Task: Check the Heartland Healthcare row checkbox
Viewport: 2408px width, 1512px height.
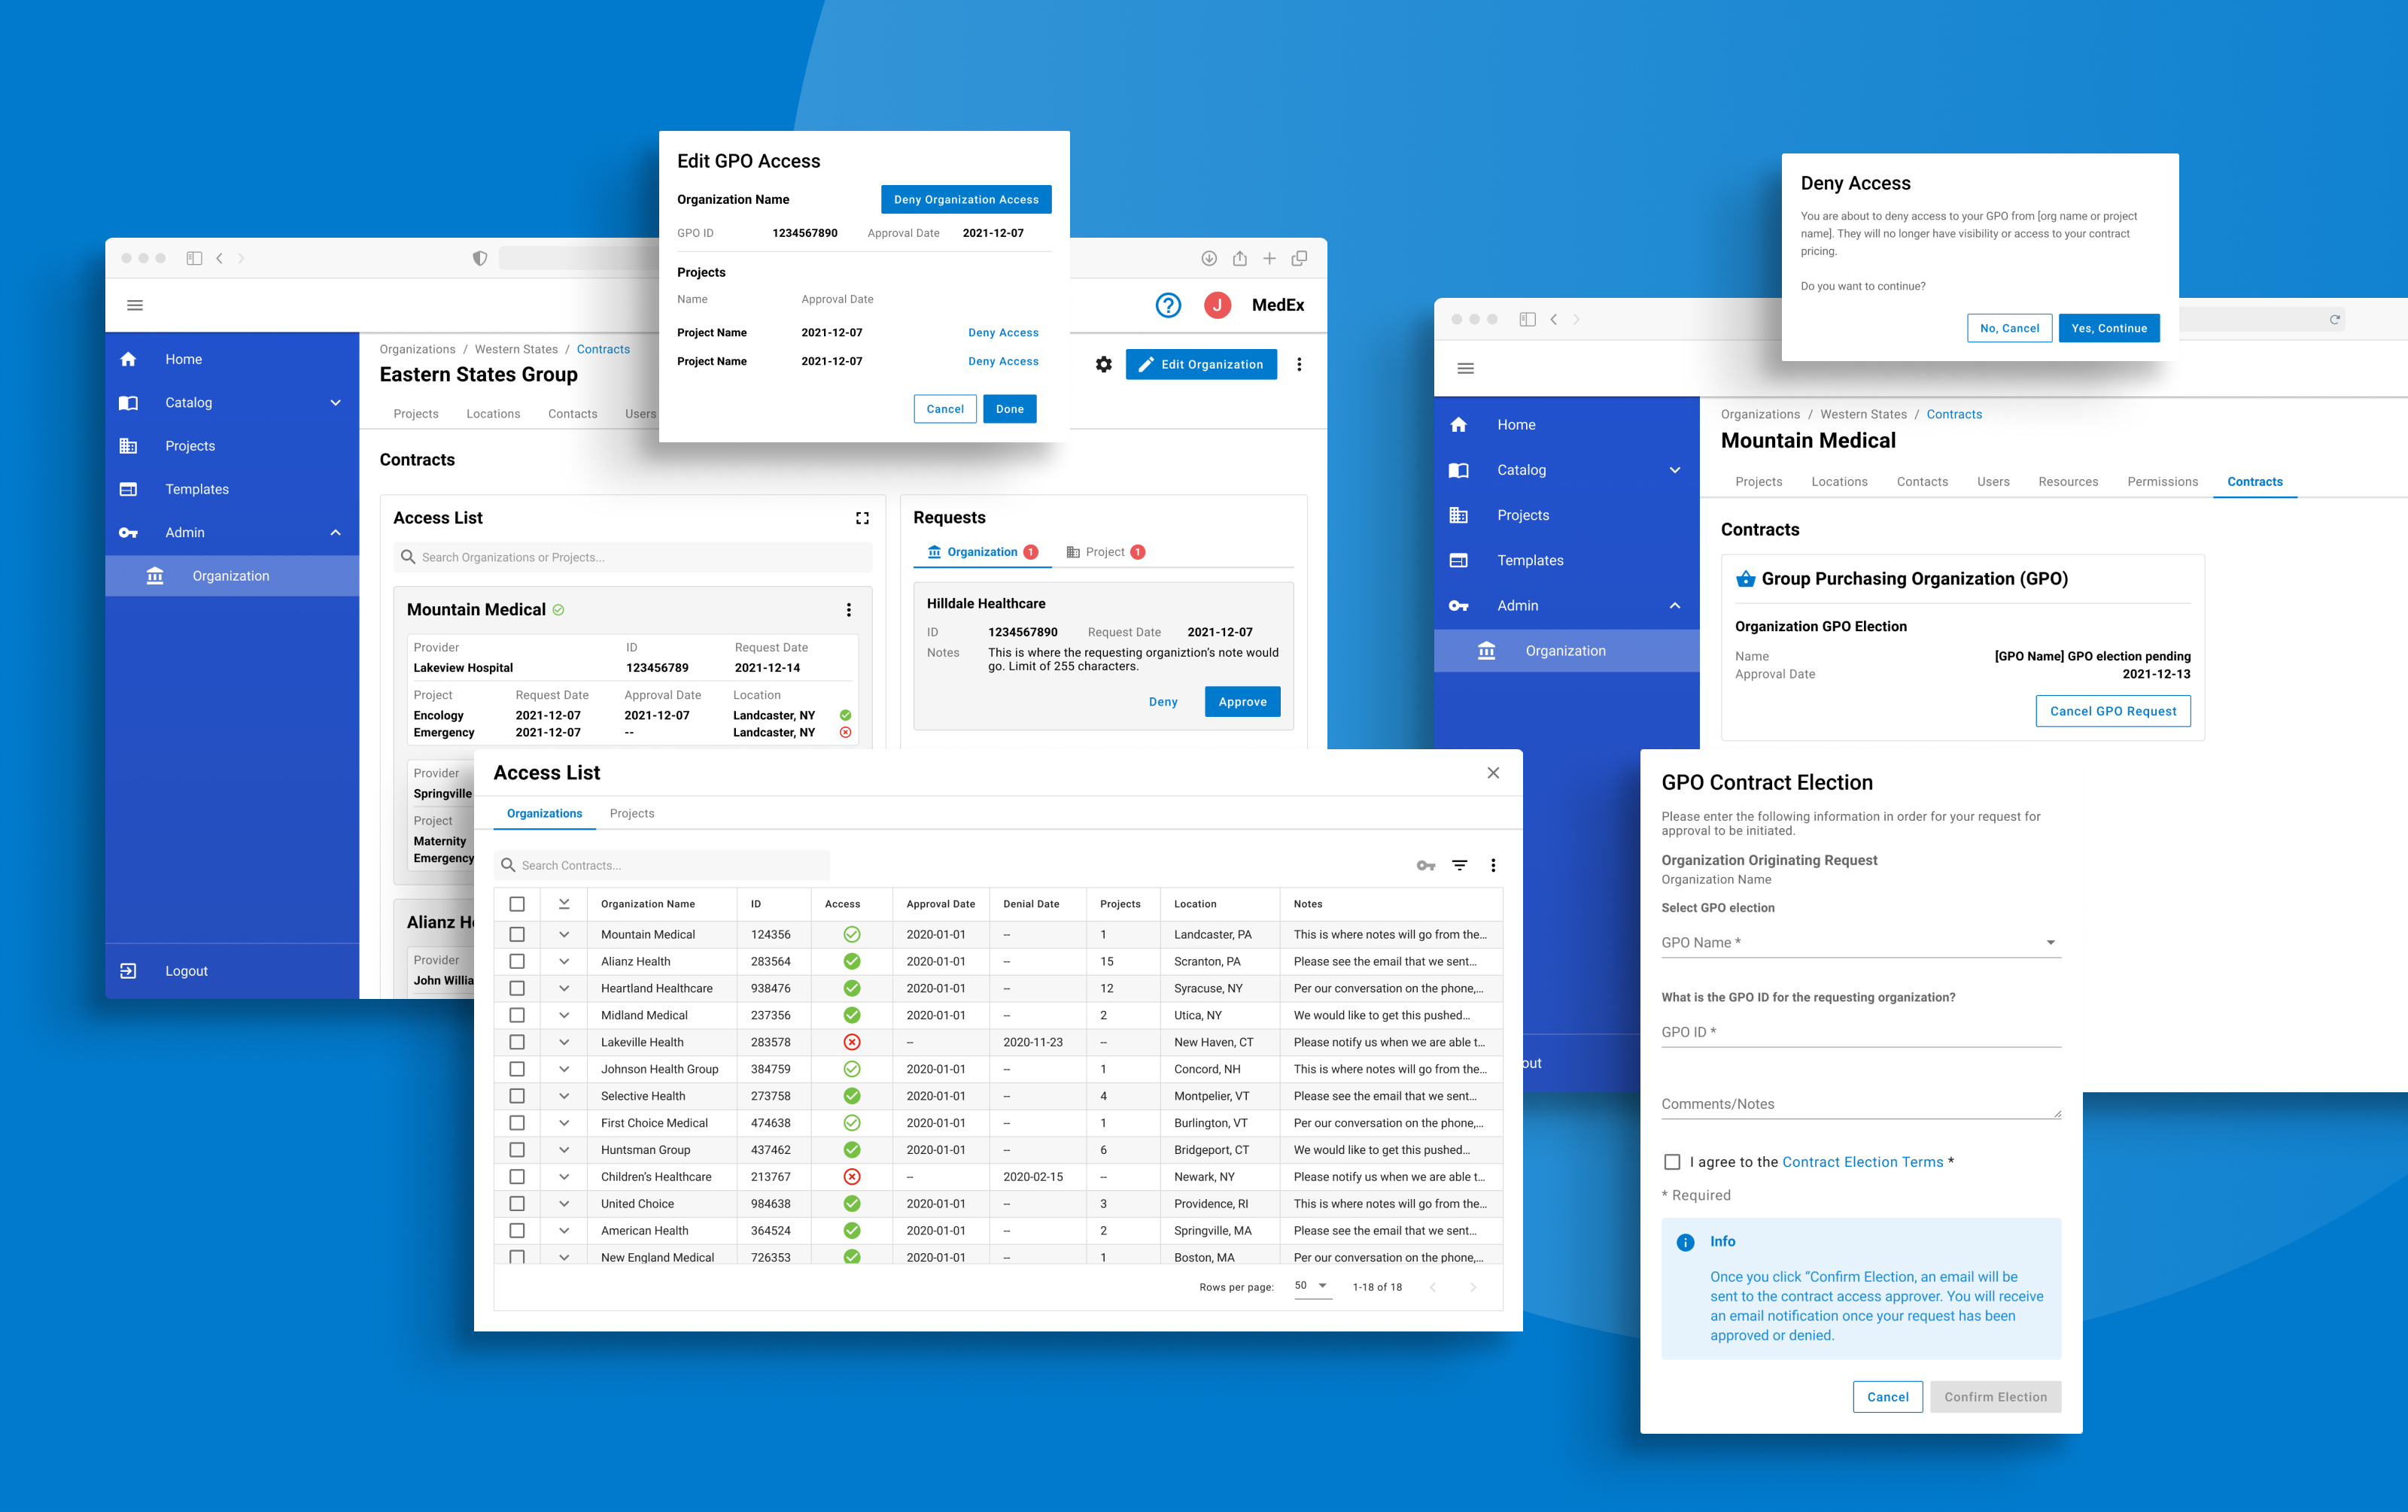Action: pos(517,988)
